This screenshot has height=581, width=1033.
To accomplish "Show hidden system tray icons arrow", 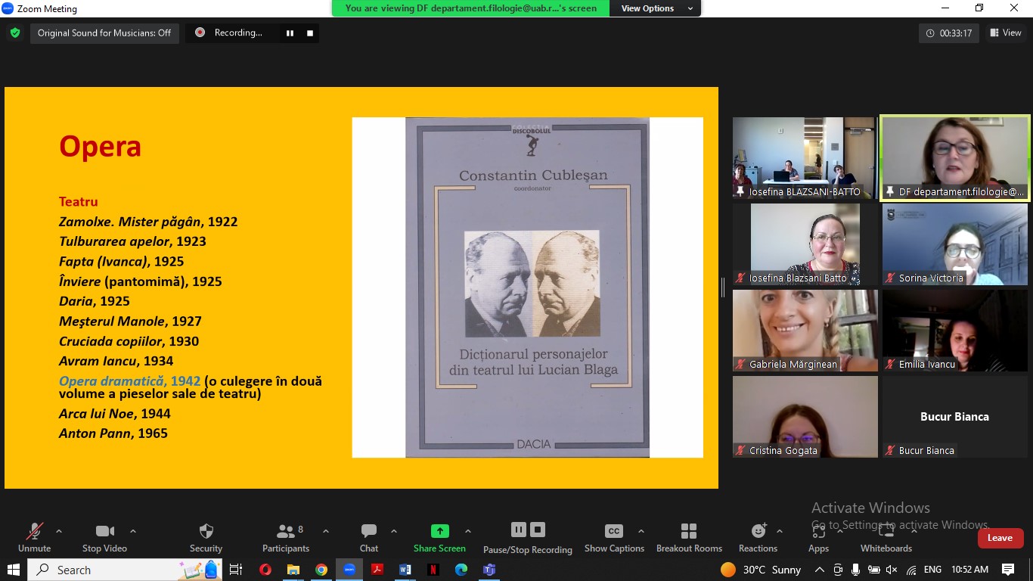I will [820, 570].
